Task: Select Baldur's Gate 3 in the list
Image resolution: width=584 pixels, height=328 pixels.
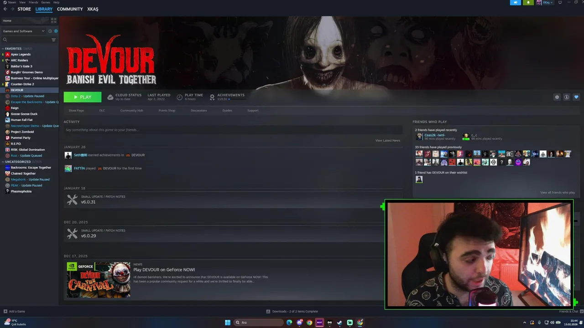Action: (x=21, y=66)
